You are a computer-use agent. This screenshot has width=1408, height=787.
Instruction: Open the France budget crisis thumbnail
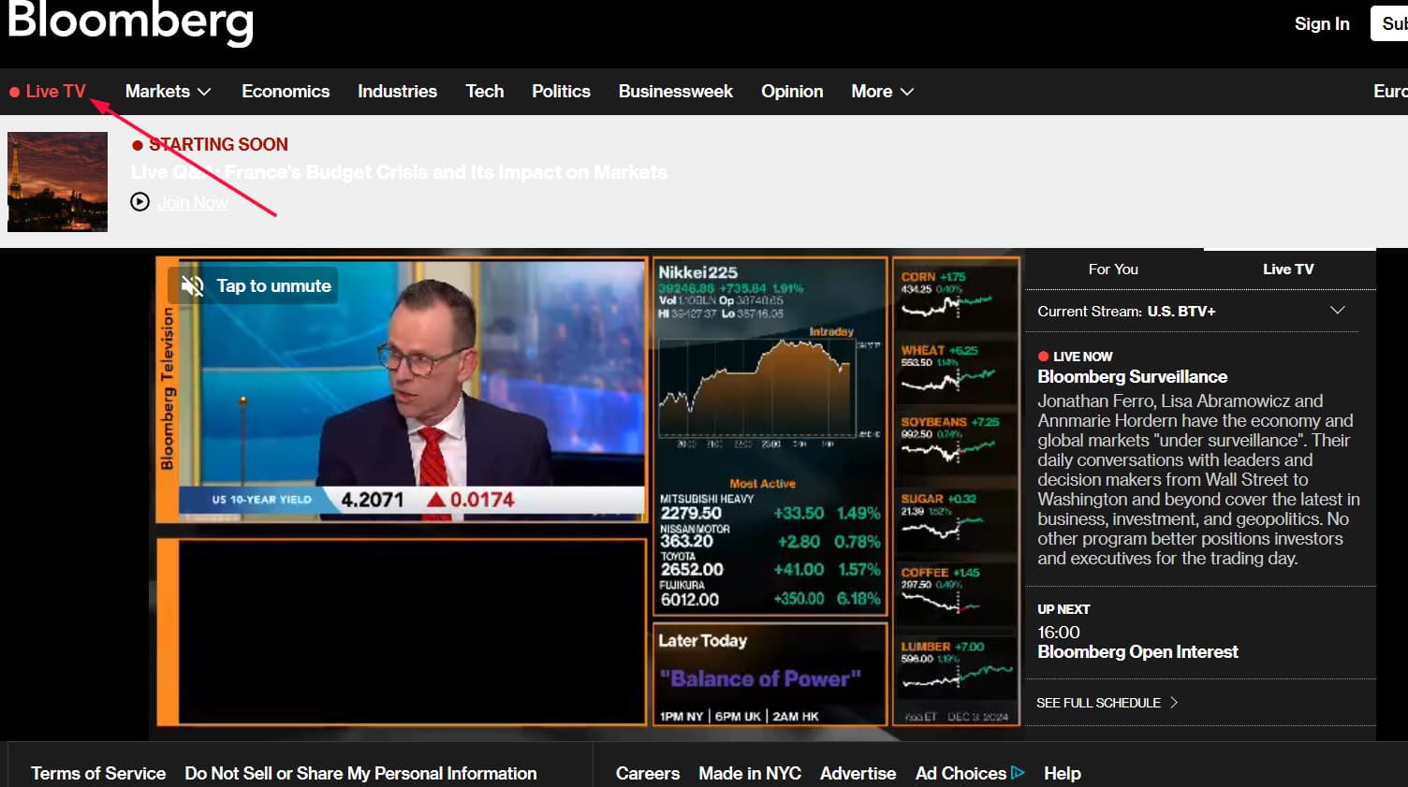[57, 182]
